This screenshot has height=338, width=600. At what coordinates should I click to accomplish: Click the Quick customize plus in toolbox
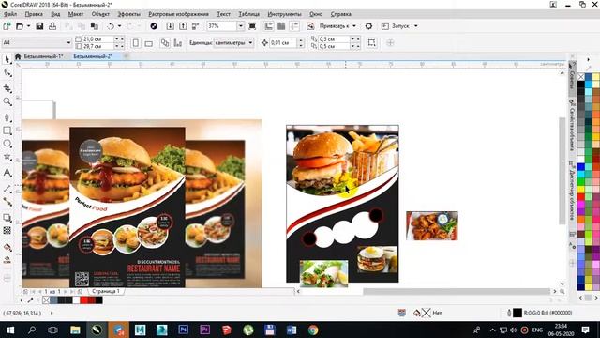click(7, 278)
